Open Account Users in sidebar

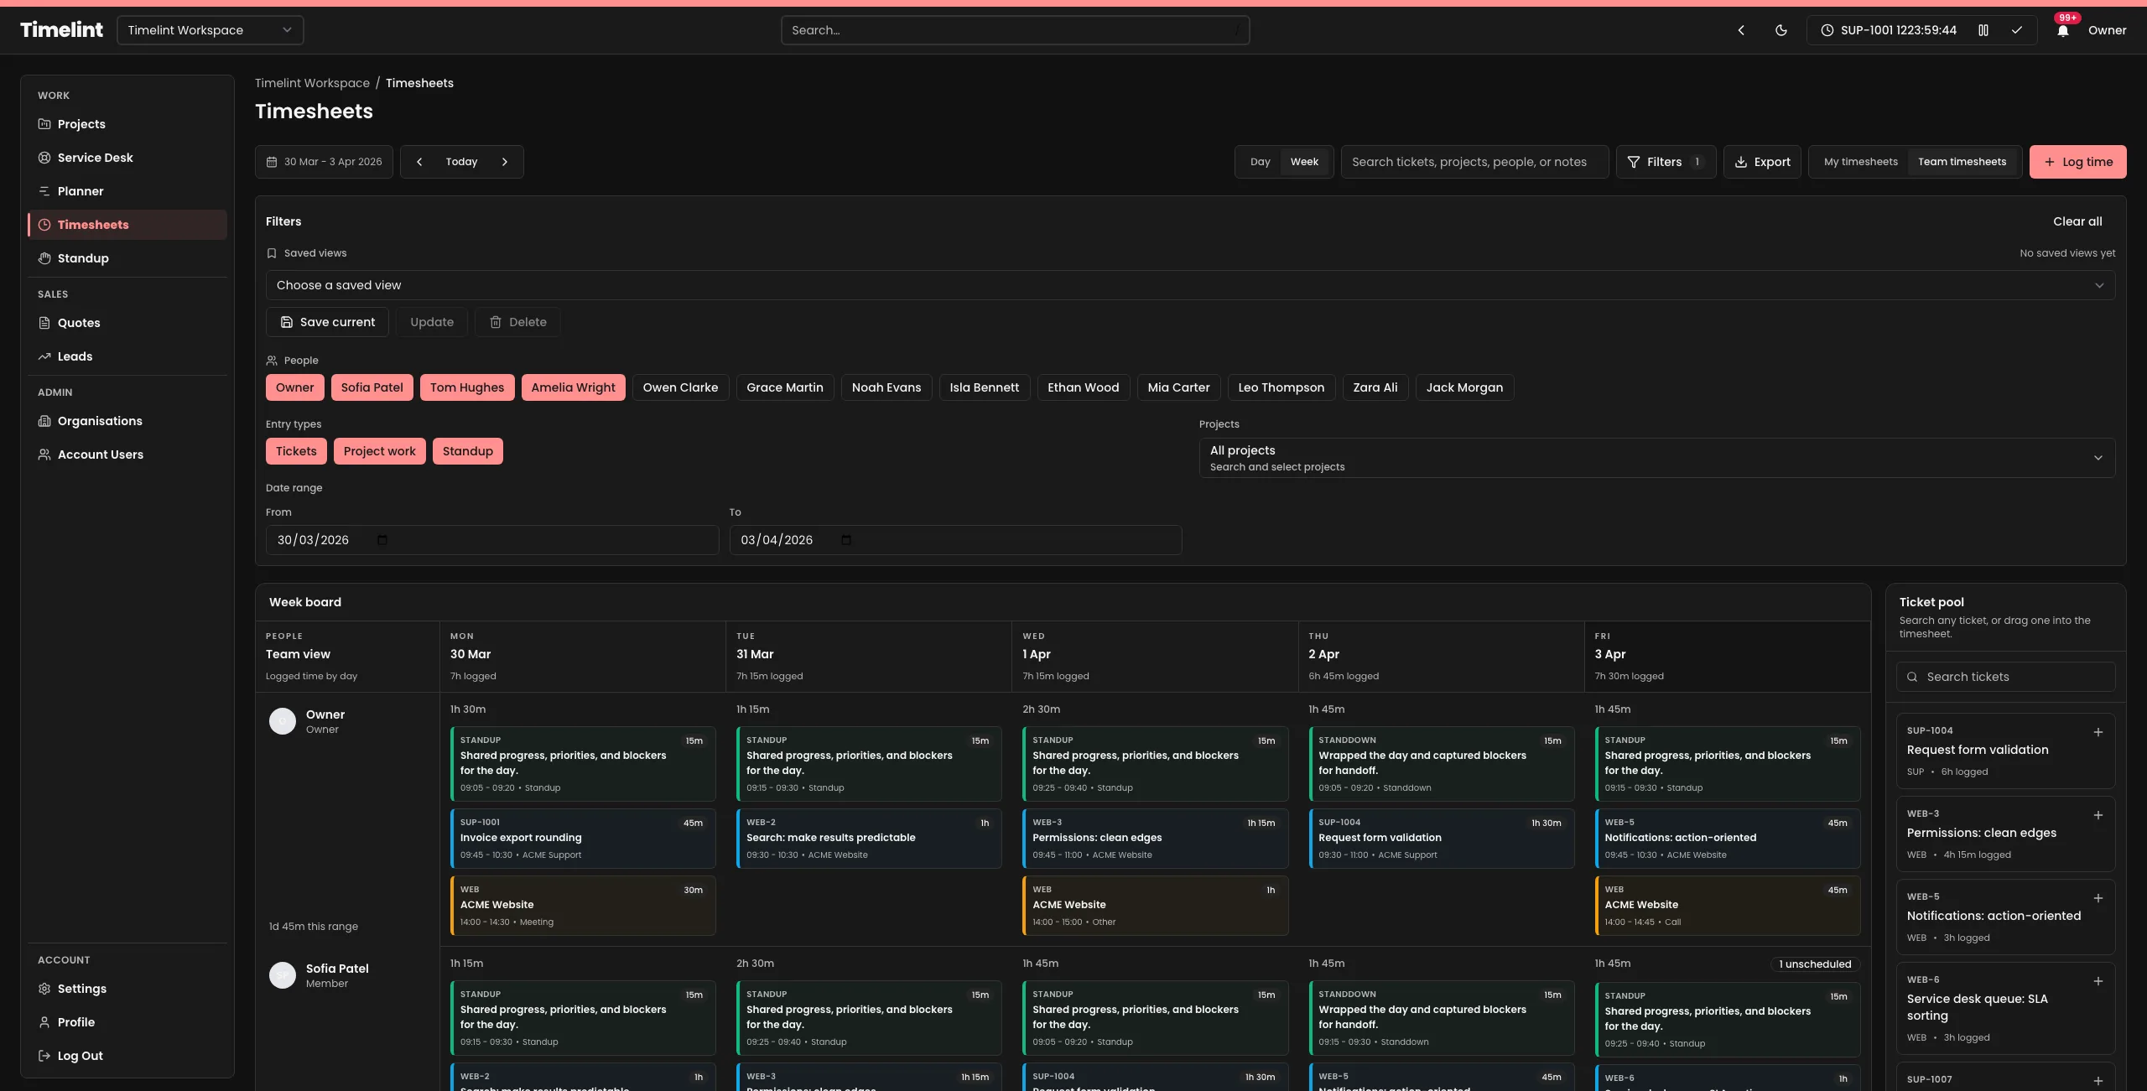click(127, 455)
